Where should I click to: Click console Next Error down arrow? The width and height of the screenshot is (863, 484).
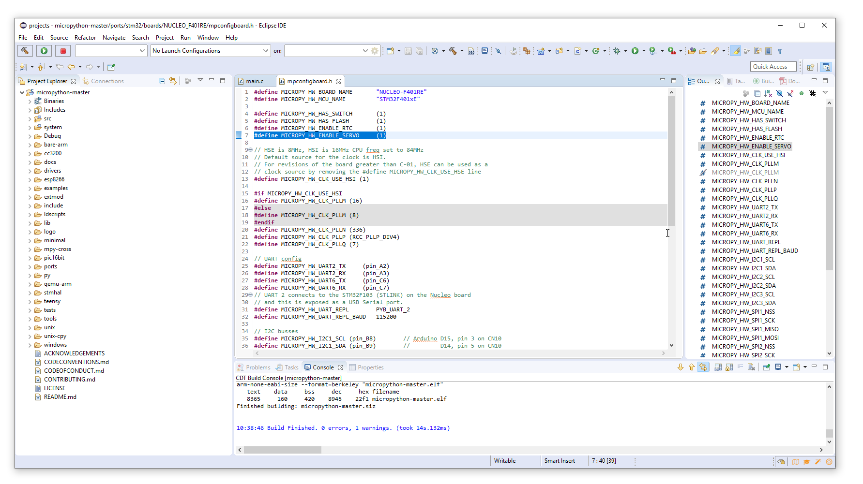coord(681,367)
